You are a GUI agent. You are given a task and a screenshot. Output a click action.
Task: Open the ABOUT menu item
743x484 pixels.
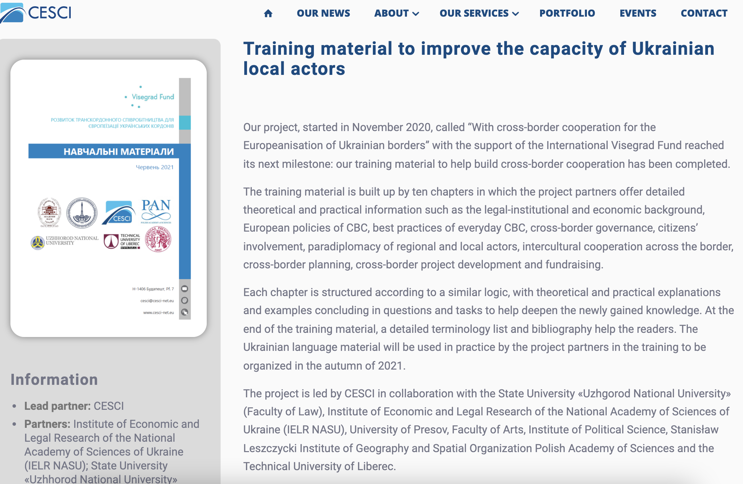(391, 13)
